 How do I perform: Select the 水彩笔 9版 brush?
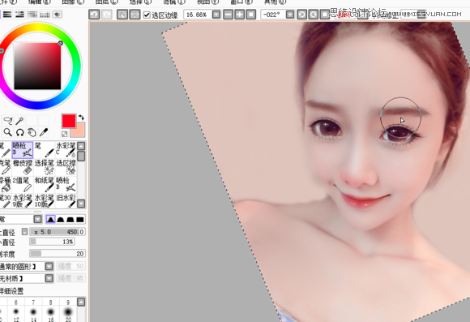click(23, 201)
